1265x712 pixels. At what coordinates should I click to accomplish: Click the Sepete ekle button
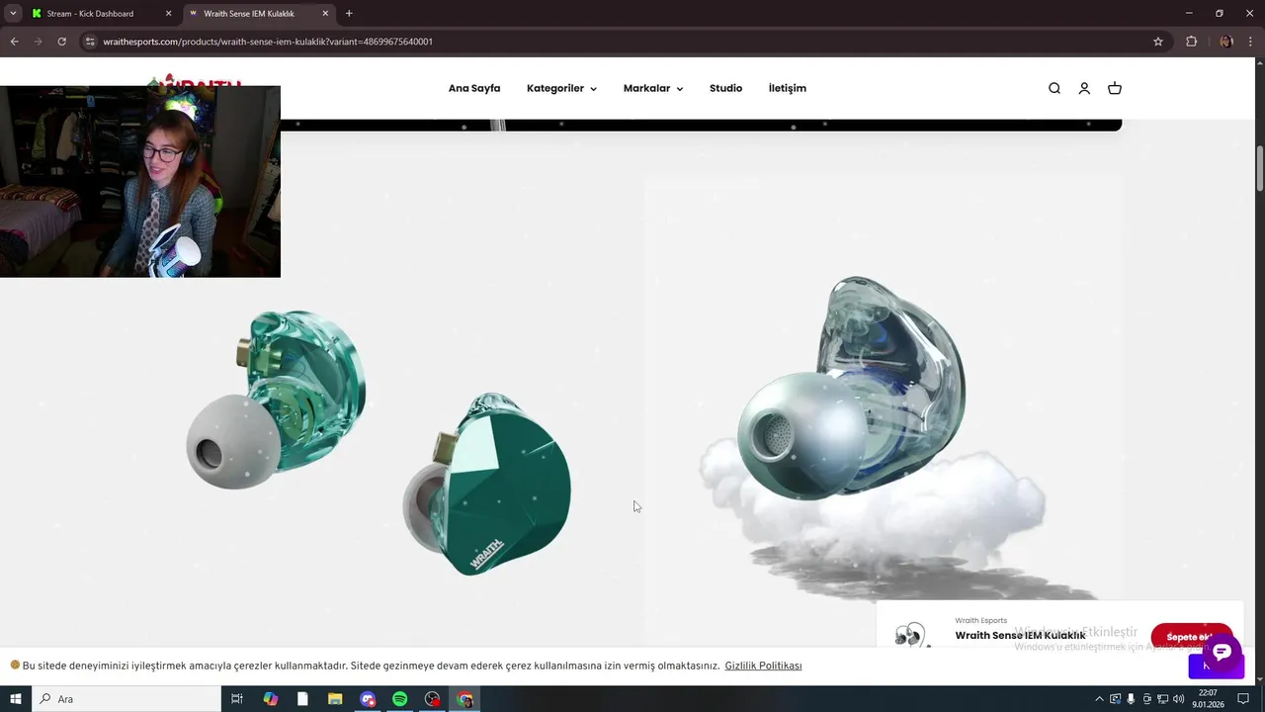[x=1192, y=636]
